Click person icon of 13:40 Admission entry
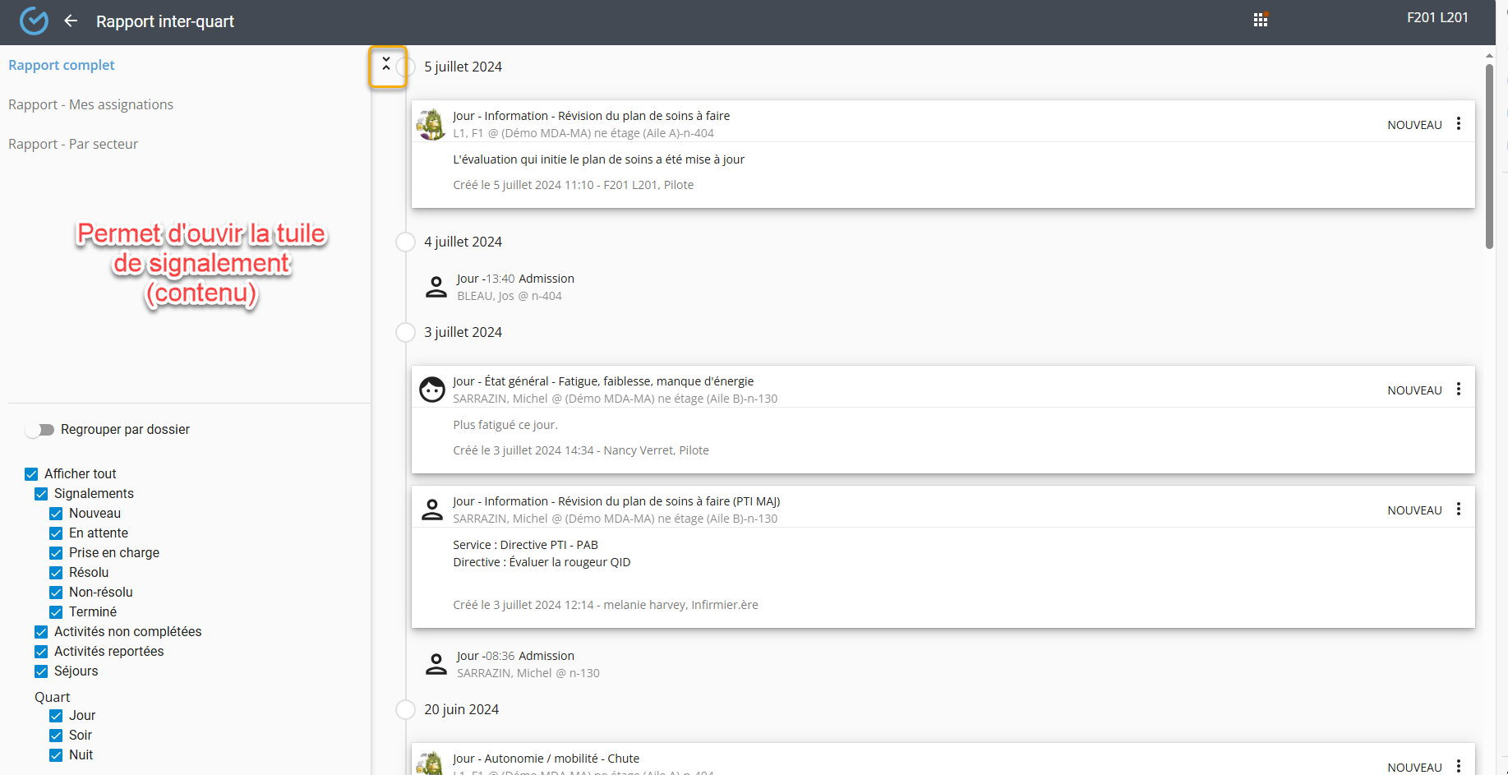 436,287
